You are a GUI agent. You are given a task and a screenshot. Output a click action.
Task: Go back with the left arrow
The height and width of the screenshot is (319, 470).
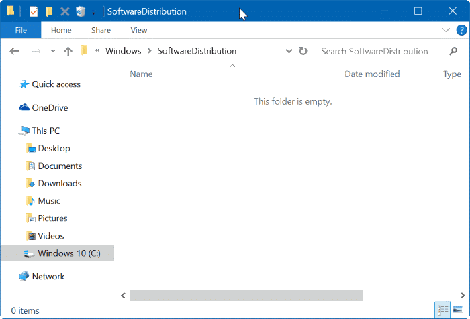click(x=14, y=51)
